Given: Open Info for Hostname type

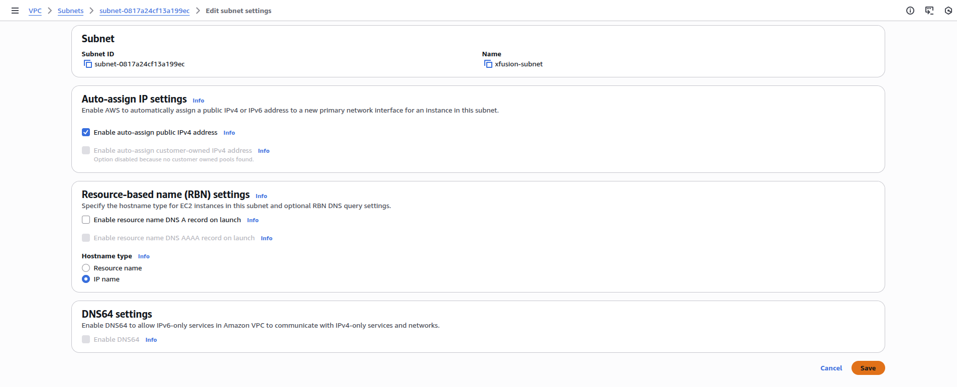Looking at the screenshot, I should pyautogui.click(x=144, y=256).
